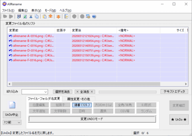Screen dimensions: 192x136
Task: Click the 位置編集 button
Action: click(x=39, y=105)
